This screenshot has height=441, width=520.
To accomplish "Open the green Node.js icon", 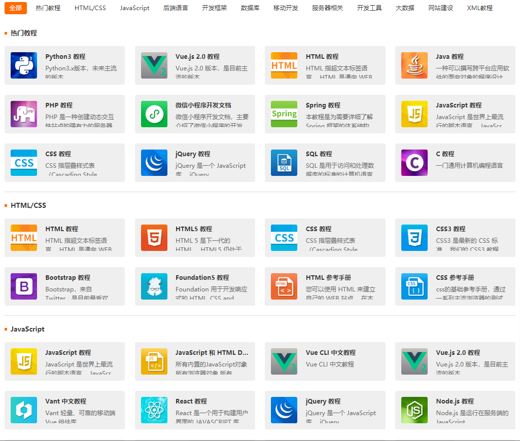I will [x=414, y=410].
